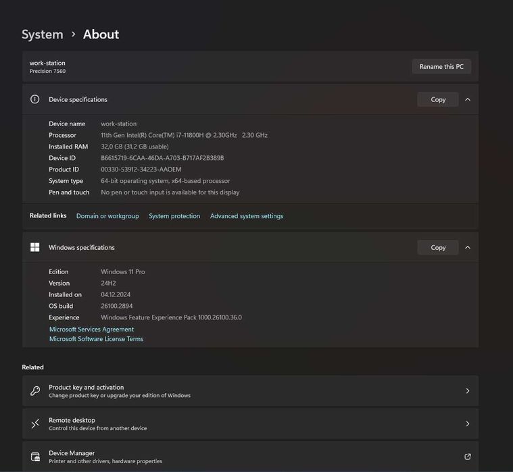Click the Remote desktop arrows icon

pyautogui.click(x=35, y=423)
